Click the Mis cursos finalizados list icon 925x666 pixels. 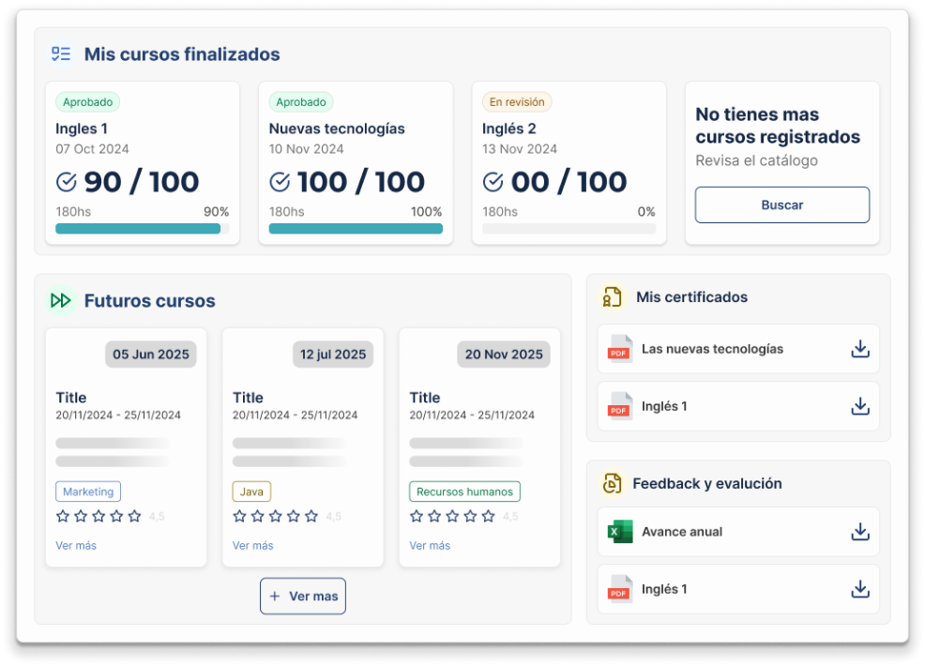[x=61, y=54]
